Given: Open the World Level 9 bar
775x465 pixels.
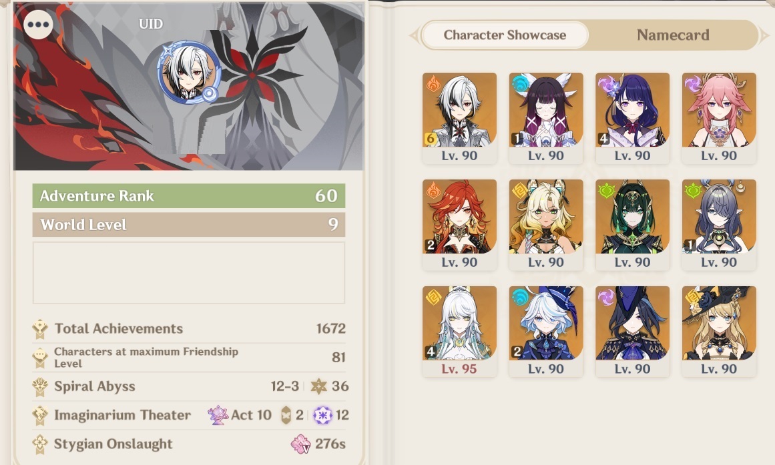Looking at the screenshot, I should [x=189, y=224].
